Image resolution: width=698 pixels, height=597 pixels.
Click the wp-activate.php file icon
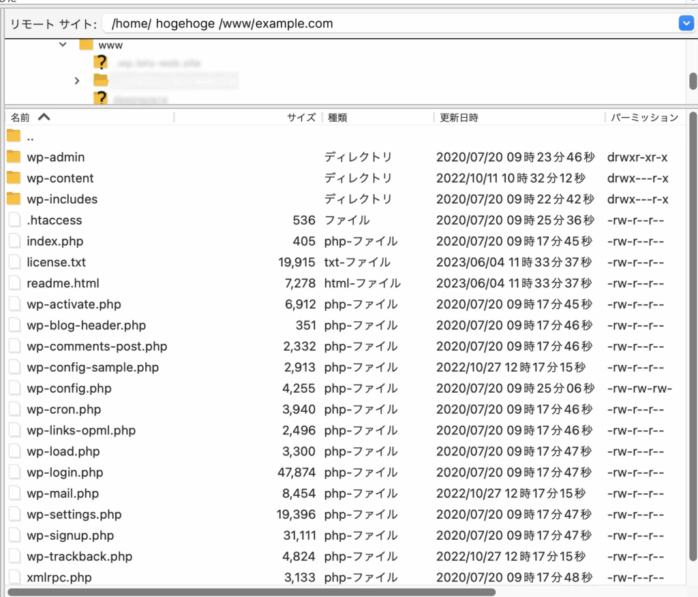pyautogui.click(x=15, y=304)
